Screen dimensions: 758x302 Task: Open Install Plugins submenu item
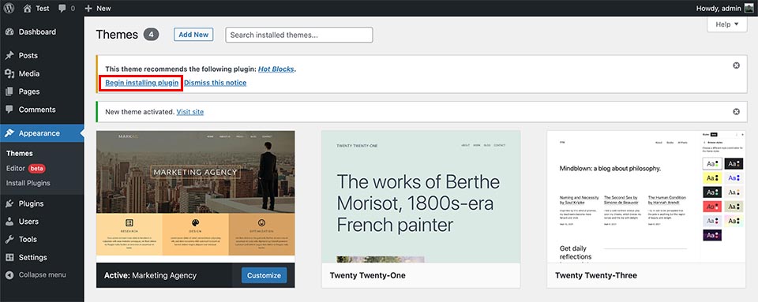tap(28, 183)
